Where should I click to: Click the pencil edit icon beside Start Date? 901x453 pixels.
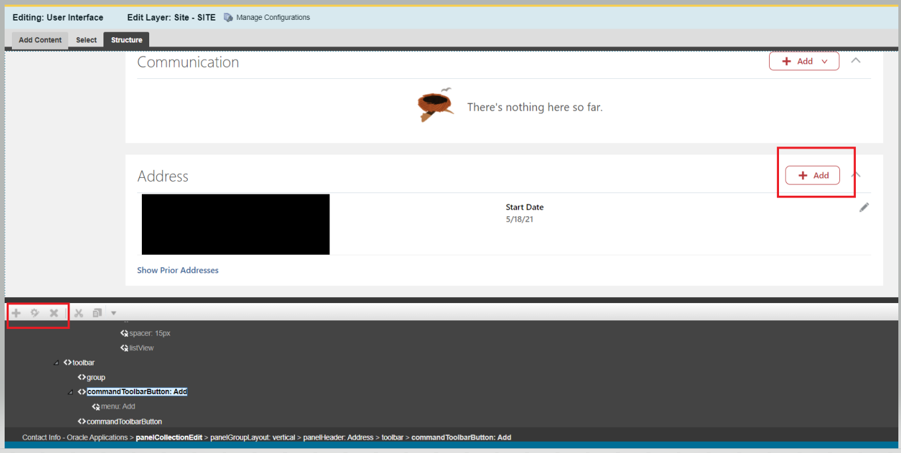(x=864, y=207)
